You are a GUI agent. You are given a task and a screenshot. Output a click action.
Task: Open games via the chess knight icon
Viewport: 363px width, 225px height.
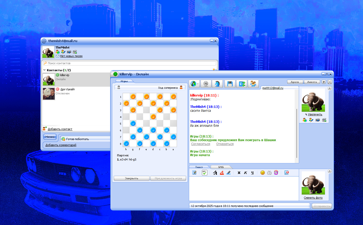[217, 84]
